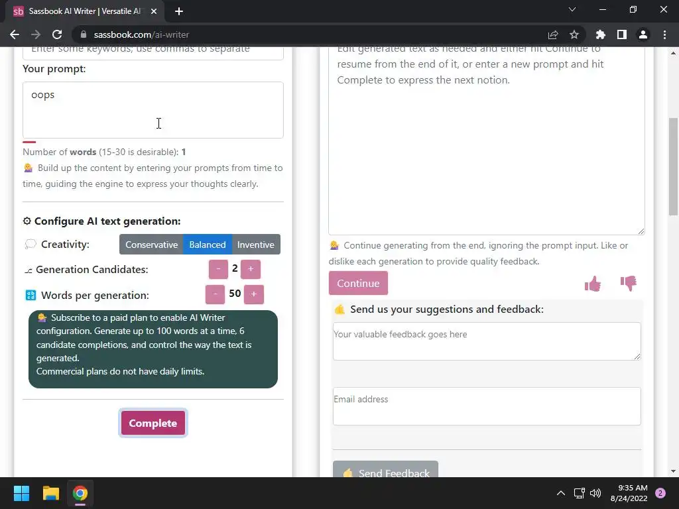Viewport: 679px width, 509px height.
Task: Open a new browser tab
Action: tap(179, 11)
